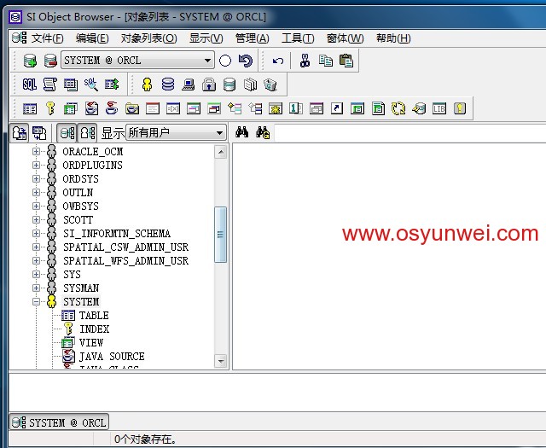Click the Java source page-and-cup icon in toolbar

[91, 108]
